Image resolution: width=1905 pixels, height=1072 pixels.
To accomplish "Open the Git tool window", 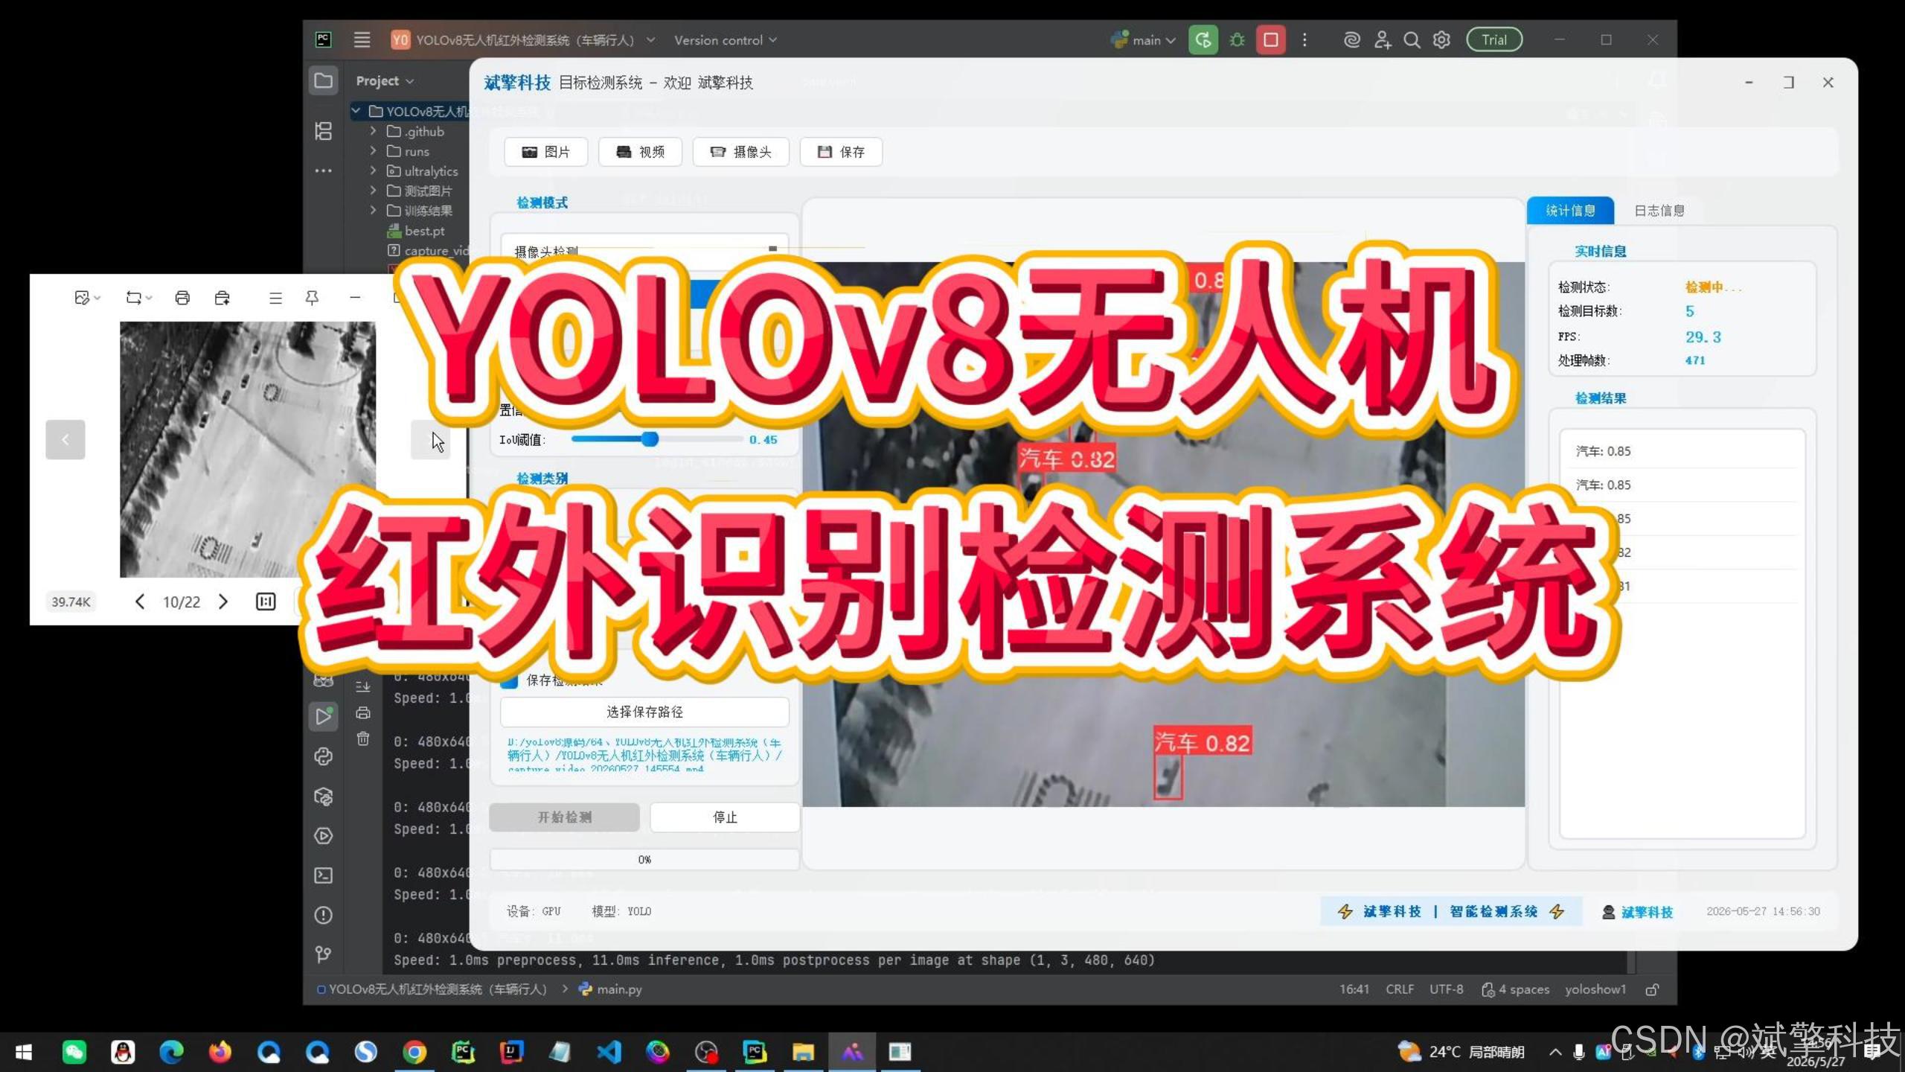I will pos(324,954).
